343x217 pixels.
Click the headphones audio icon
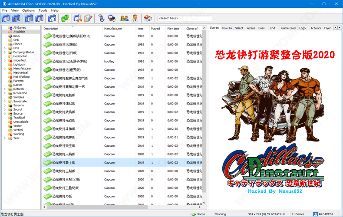(112, 19)
